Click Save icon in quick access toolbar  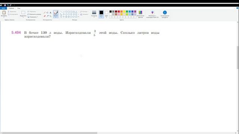[x=5, y=5]
